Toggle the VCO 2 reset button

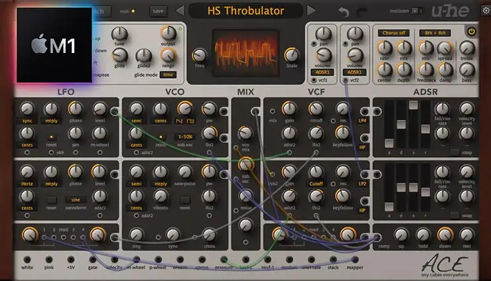[184, 199]
